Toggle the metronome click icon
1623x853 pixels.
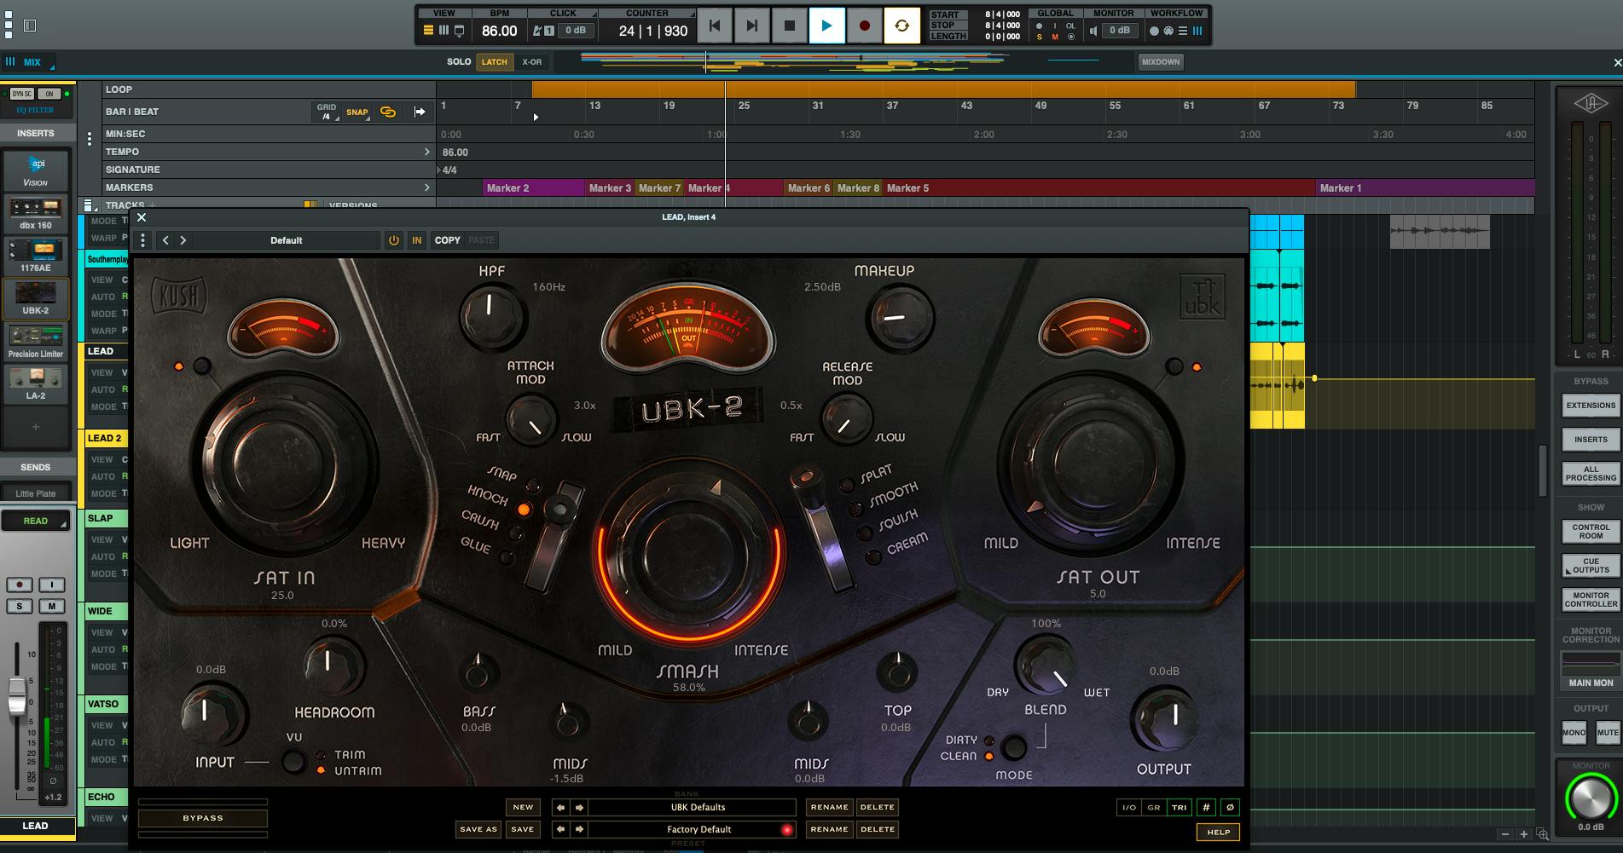[x=537, y=31]
